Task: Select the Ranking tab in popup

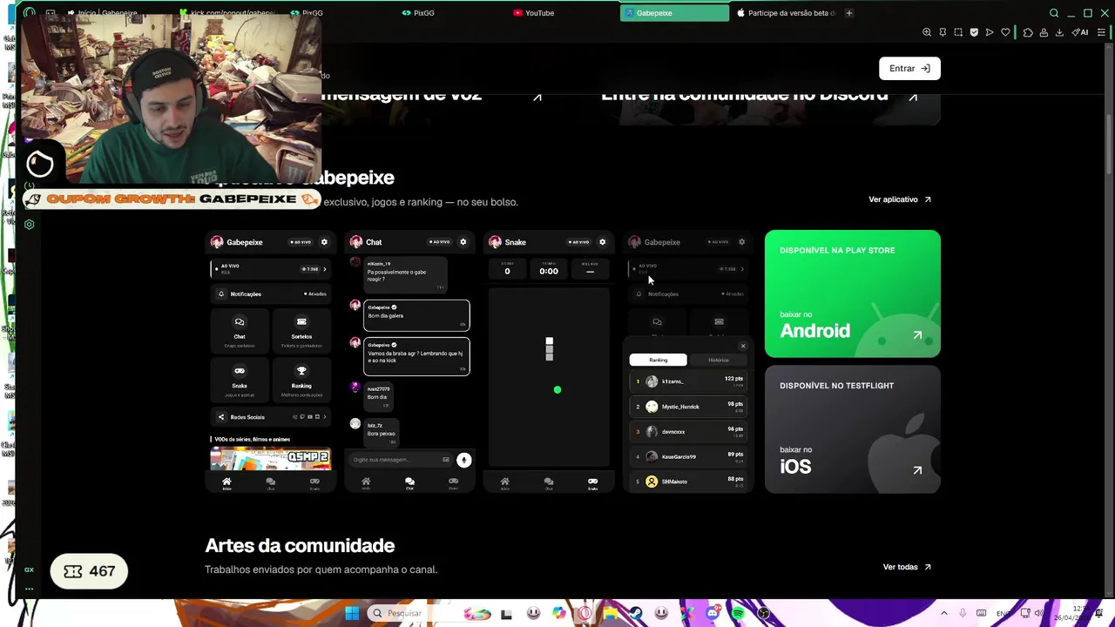Action: tap(658, 360)
